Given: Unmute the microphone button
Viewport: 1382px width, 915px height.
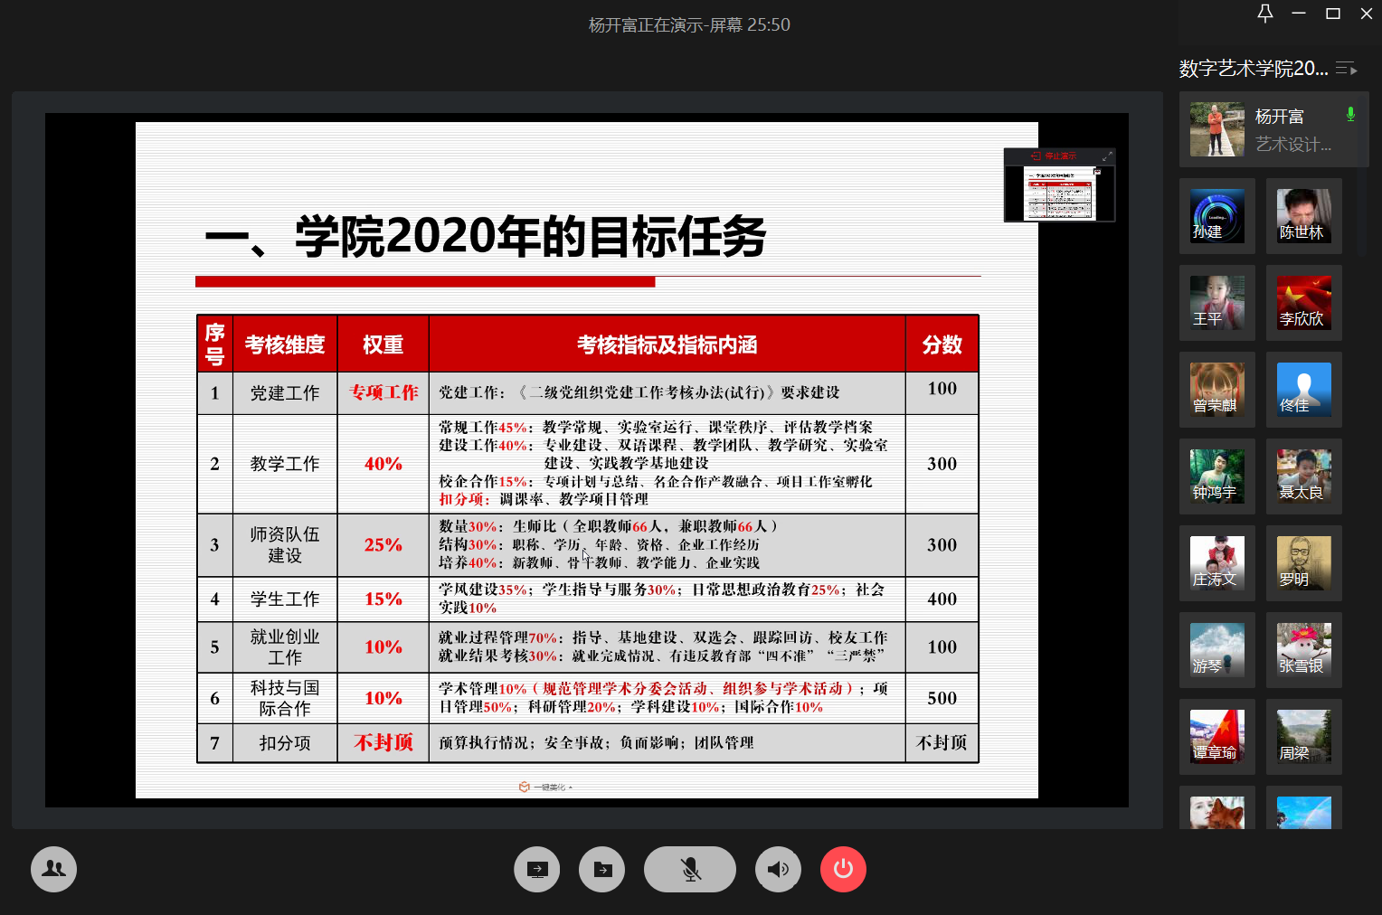Looking at the screenshot, I should tap(690, 869).
